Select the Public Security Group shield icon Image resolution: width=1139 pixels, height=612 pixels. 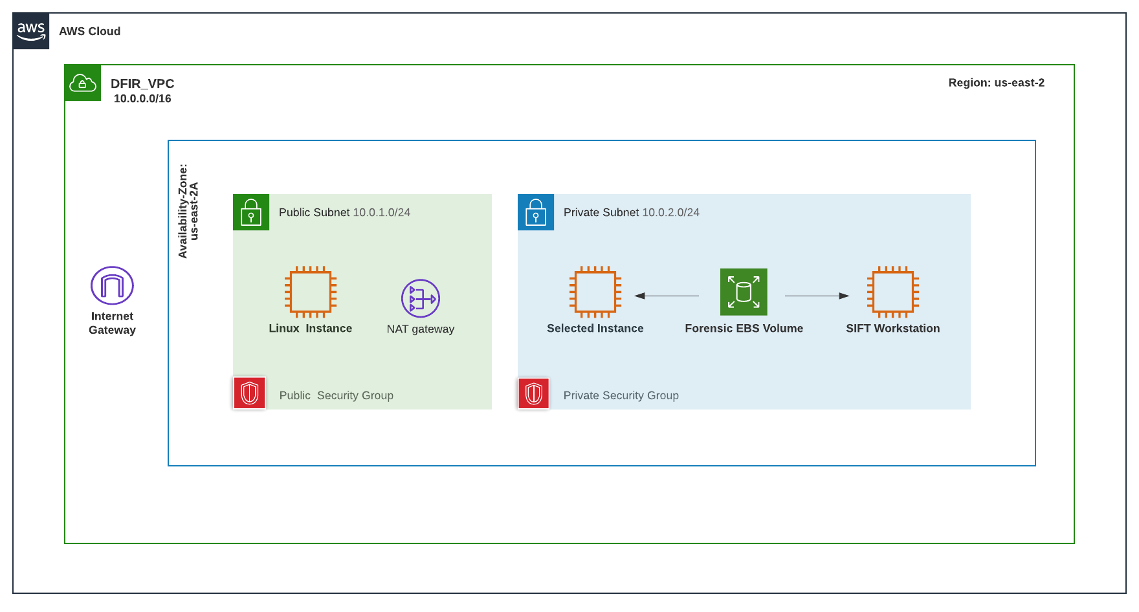pos(250,393)
